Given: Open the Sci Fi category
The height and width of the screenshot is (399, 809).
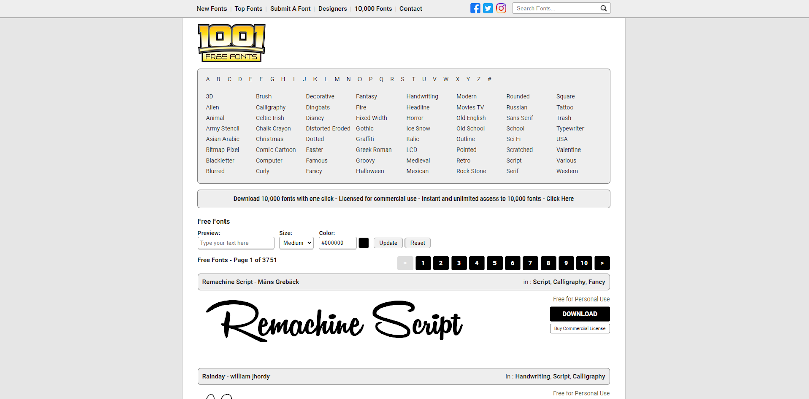Looking at the screenshot, I should pos(513,139).
